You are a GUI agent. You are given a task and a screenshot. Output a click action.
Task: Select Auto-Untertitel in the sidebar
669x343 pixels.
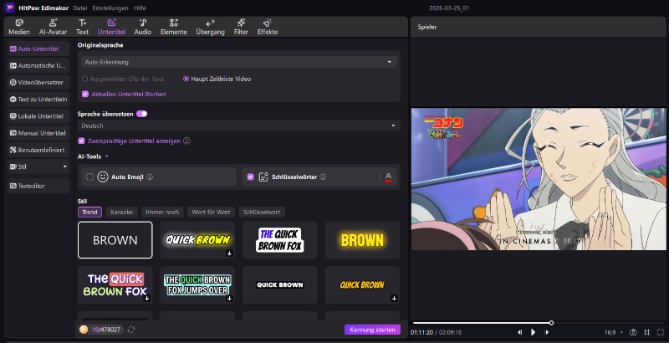pyautogui.click(x=38, y=49)
